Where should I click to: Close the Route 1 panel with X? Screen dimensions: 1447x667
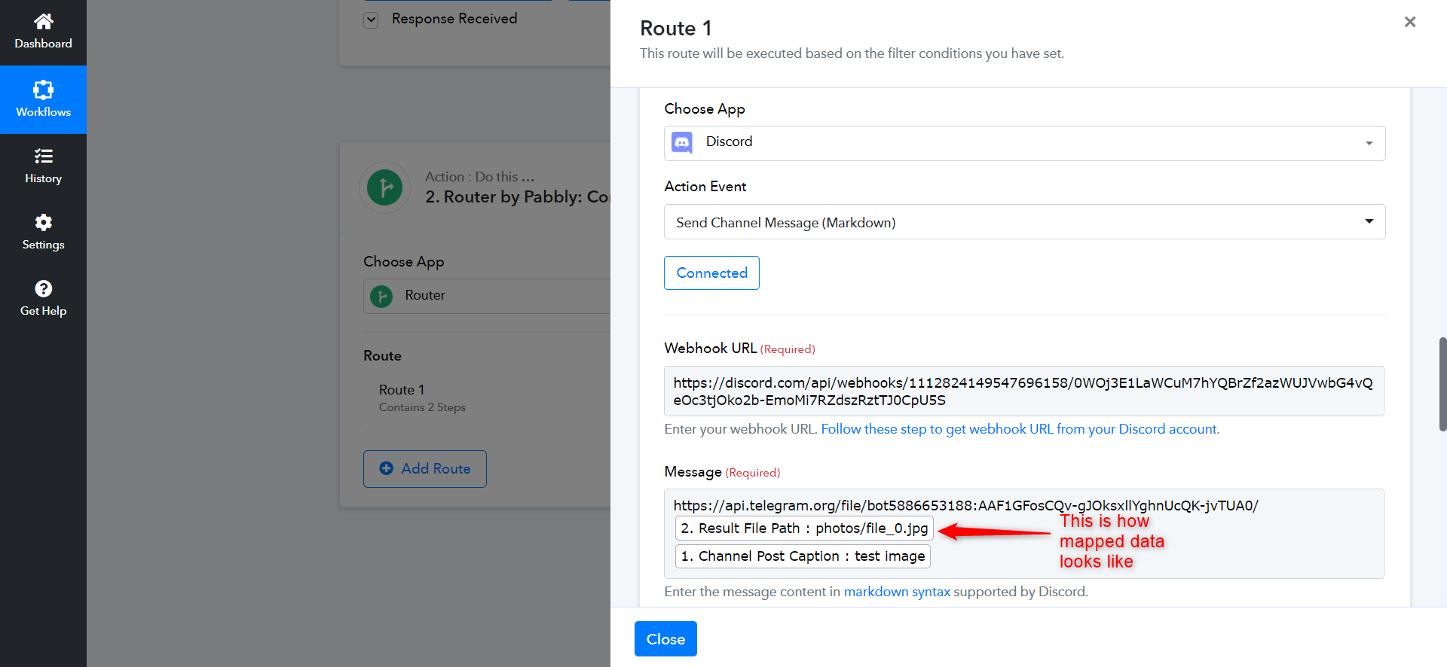pyautogui.click(x=1410, y=22)
